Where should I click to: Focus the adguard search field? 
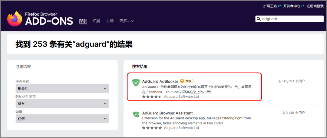pos(290,19)
